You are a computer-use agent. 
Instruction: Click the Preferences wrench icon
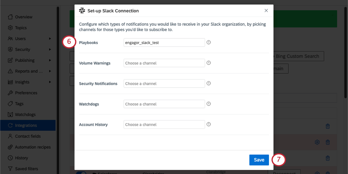pyautogui.click(x=10, y=93)
